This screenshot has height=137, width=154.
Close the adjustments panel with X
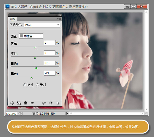click(x=60, y=15)
